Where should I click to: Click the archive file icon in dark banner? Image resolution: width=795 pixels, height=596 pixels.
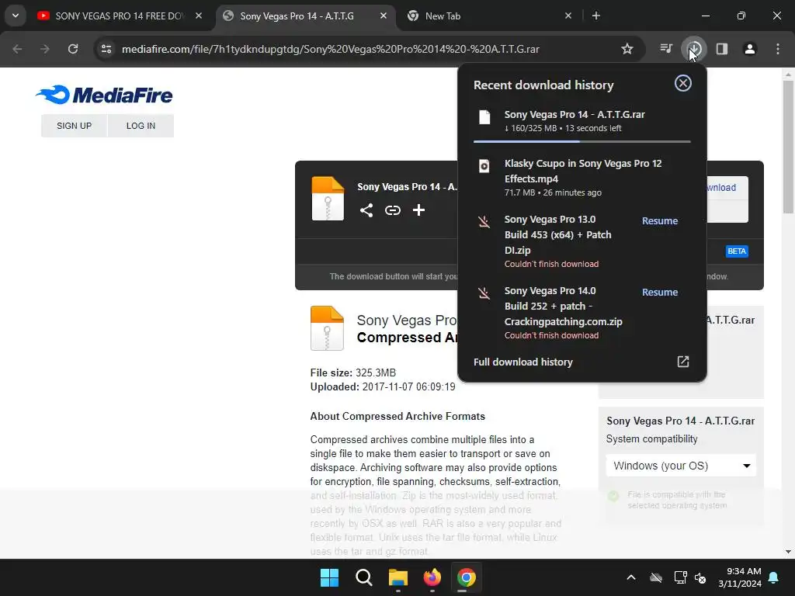pyautogui.click(x=328, y=199)
